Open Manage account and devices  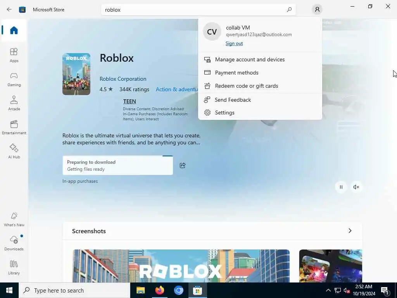pyautogui.click(x=260, y=59)
